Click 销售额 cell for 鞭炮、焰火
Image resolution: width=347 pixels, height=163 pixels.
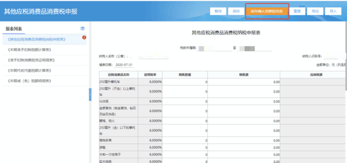click(x=244, y=121)
